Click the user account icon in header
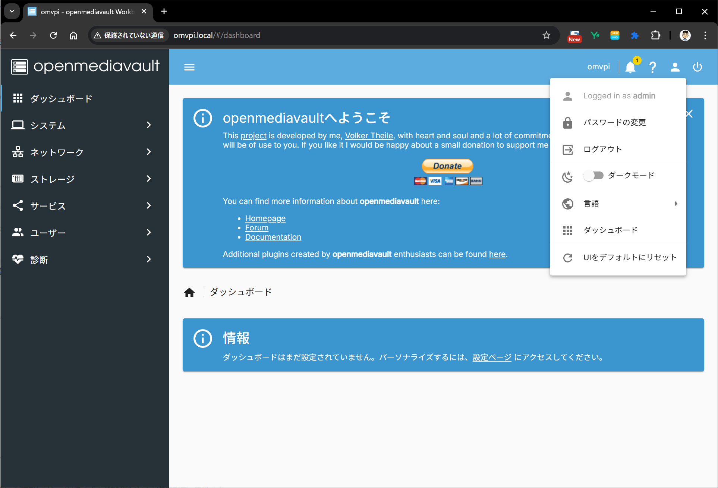Viewport: 718px width, 488px height. (x=675, y=67)
